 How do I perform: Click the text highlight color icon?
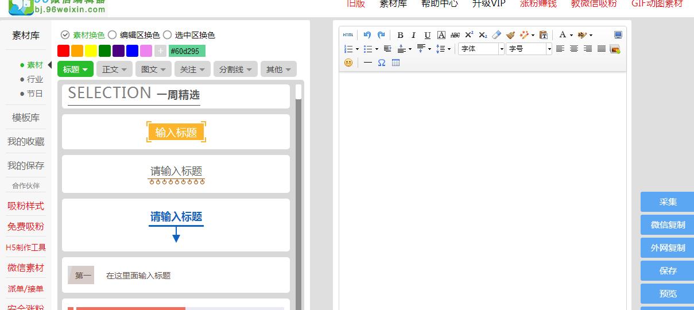[x=582, y=35]
